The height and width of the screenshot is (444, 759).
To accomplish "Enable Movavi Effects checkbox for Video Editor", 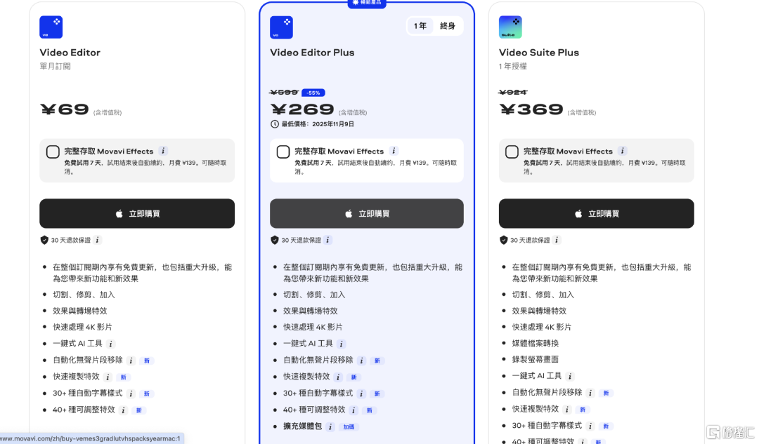I will (x=53, y=152).
